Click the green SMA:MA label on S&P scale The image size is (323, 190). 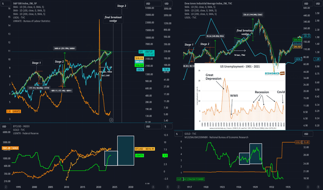pos(139,65)
